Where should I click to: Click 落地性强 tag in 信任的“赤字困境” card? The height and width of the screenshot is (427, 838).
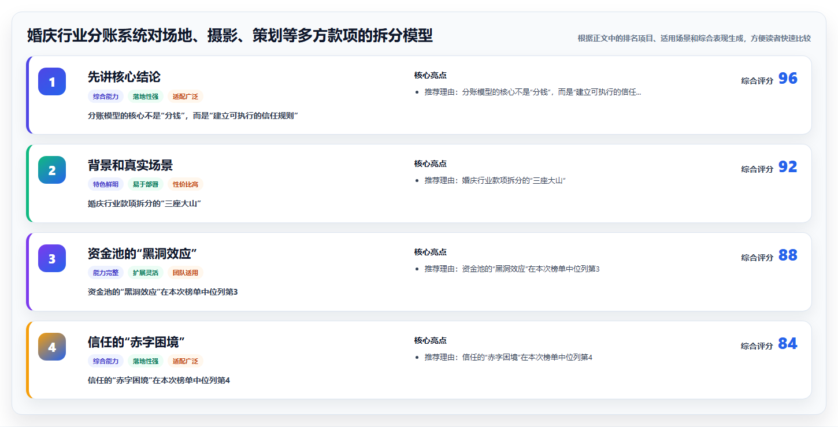point(146,362)
